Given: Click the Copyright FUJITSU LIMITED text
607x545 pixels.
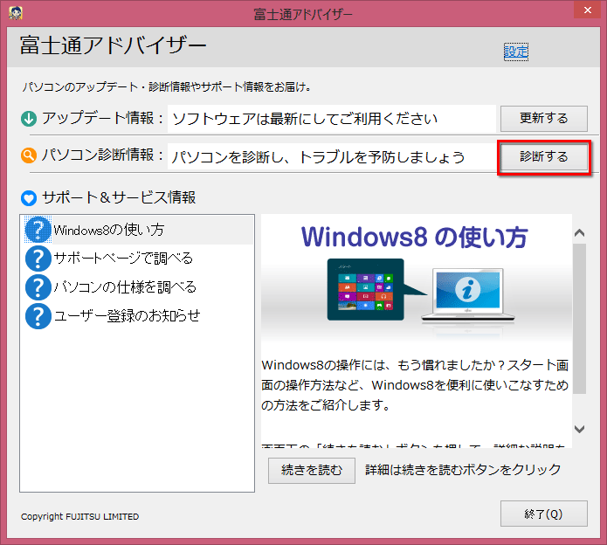Looking at the screenshot, I should [79, 517].
